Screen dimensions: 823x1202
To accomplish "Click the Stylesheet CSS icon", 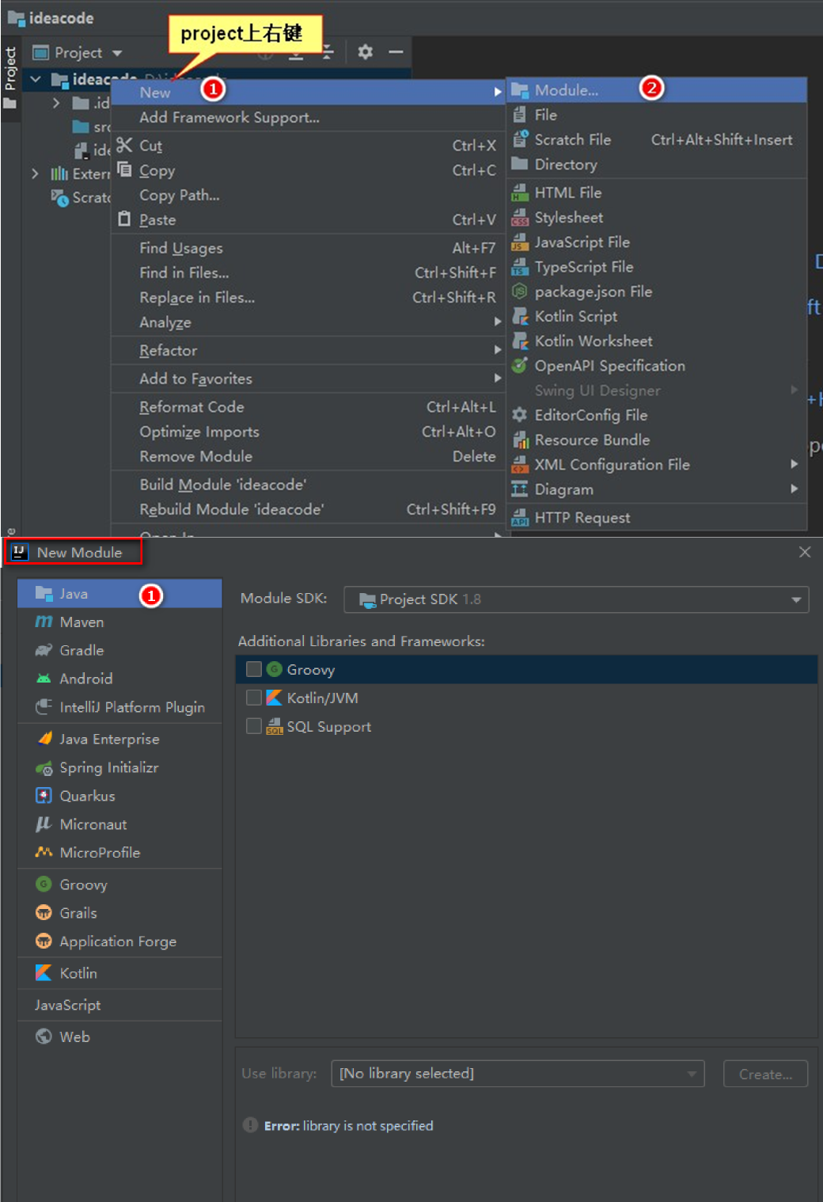I will [519, 217].
